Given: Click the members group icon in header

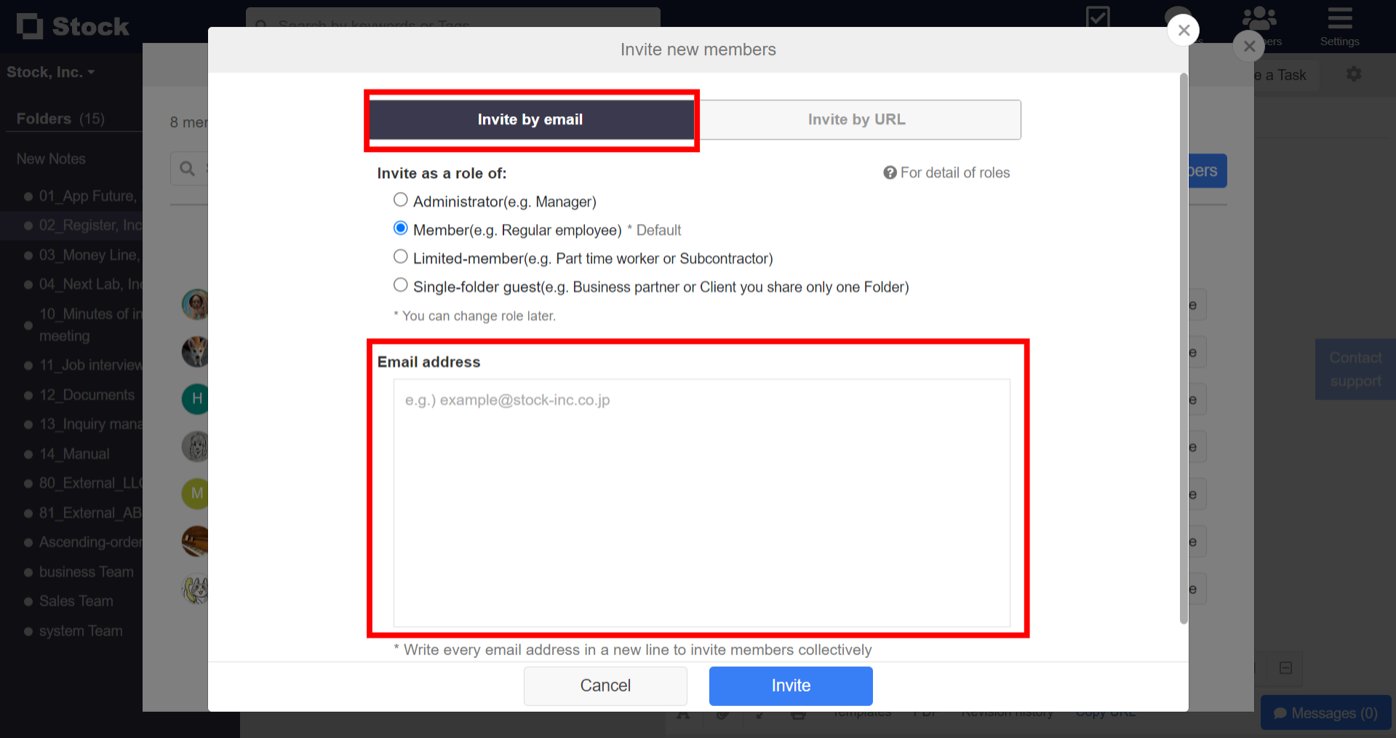Looking at the screenshot, I should [x=1259, y=18].
